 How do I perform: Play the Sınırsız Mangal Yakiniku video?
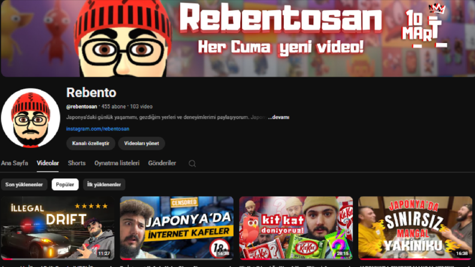point(415,228)
